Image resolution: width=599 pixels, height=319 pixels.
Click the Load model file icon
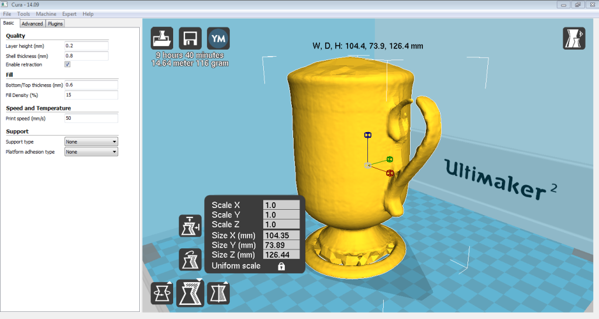[x=162, y=38]
